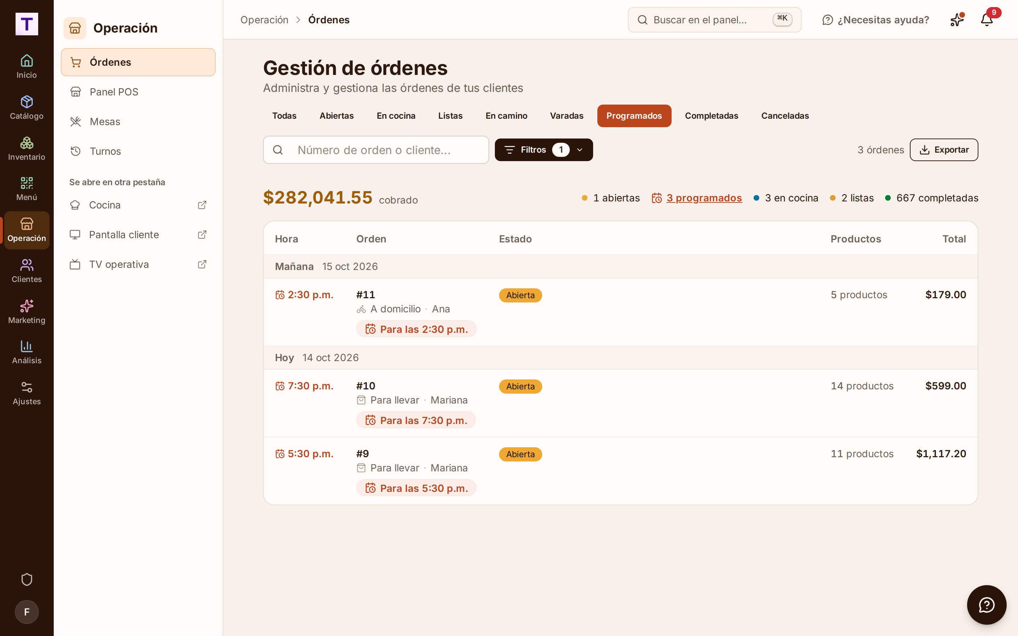This screenshot has width=1018, height=636.
Task: Open the Inicio home section
Action: pyautogui.click(x=27, y=66)
